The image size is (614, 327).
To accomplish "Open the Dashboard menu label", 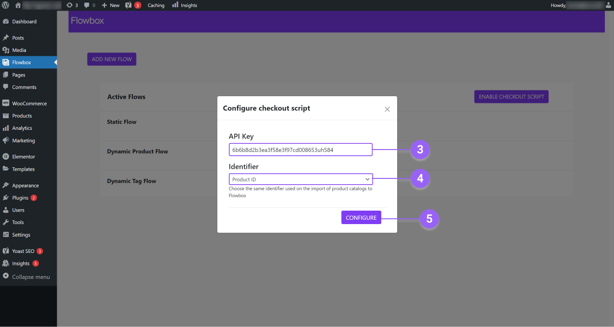I will pyautogui.click(x=24, y=22).
